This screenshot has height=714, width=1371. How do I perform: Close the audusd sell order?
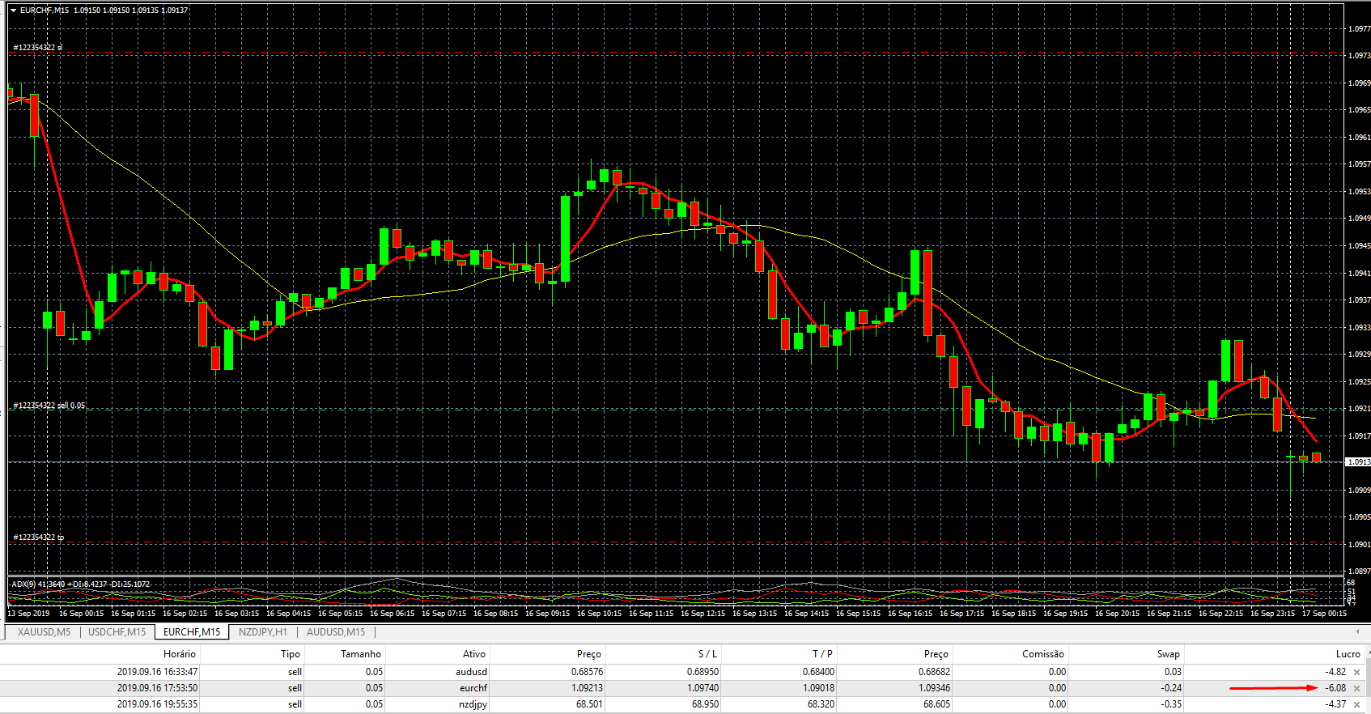[1357, 672]
